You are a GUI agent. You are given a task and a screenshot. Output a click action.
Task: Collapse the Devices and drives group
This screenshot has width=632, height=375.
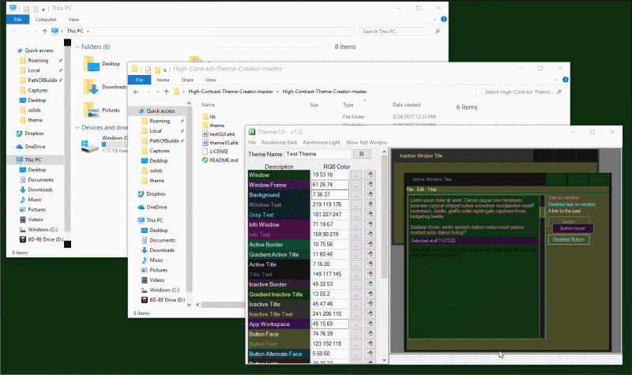click(77, 127)
